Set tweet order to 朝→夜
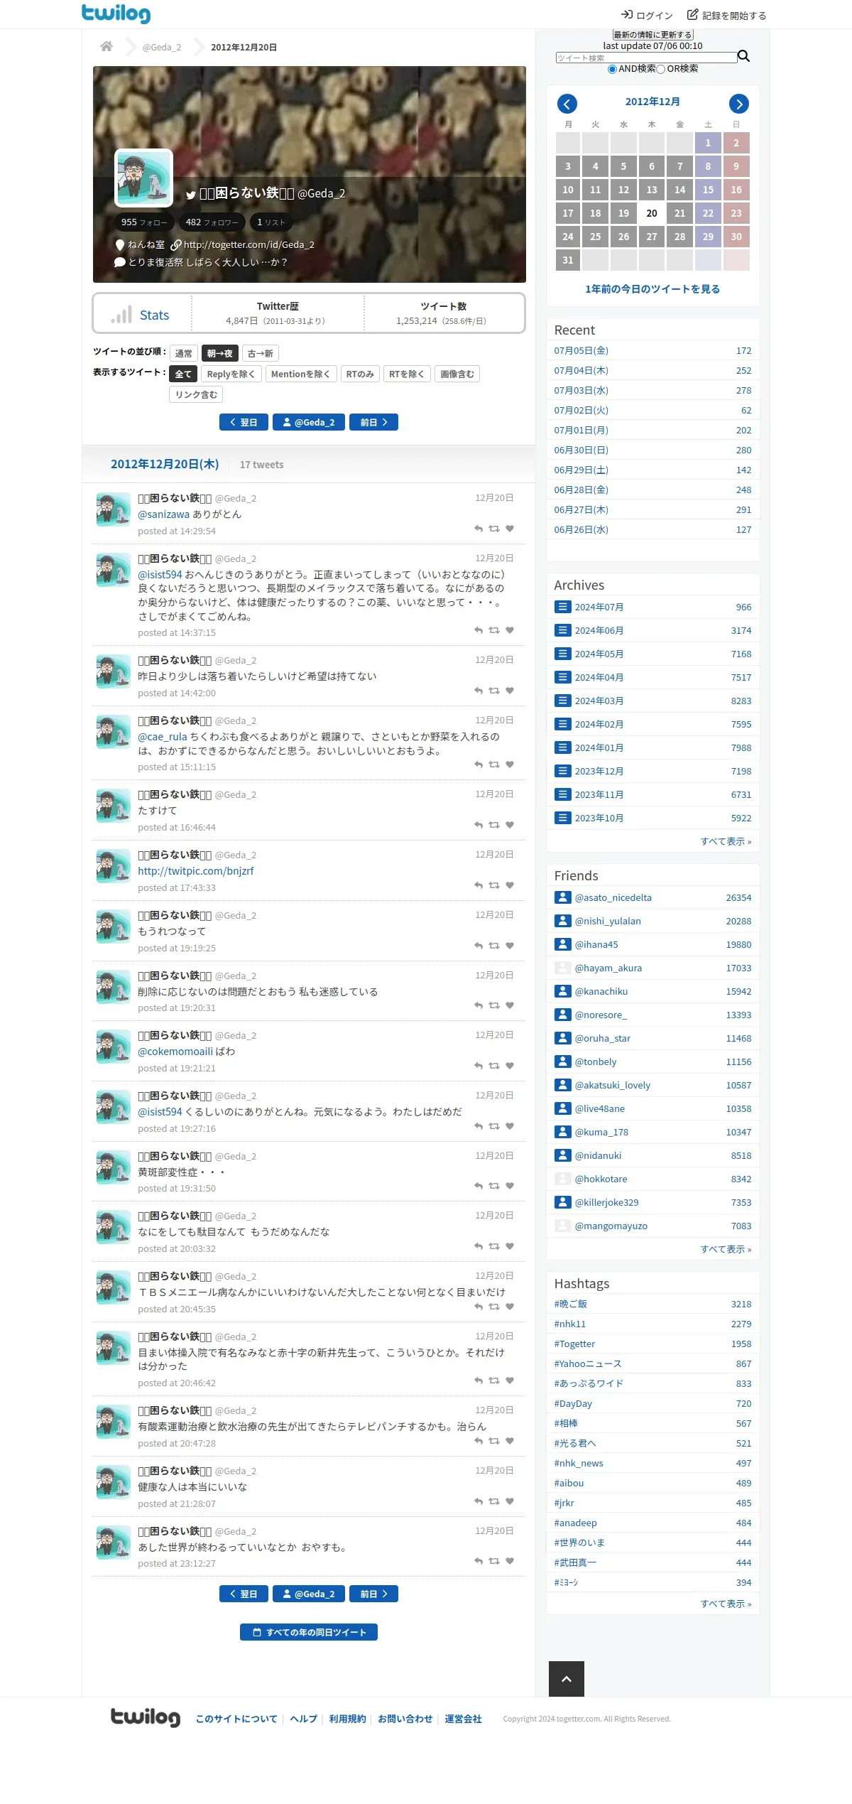This screenshot has width=852, height=1804. (x=220, y=353)
